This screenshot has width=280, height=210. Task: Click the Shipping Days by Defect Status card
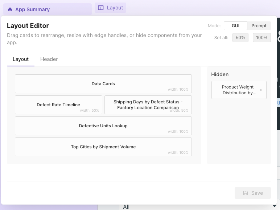coord(148,105)
